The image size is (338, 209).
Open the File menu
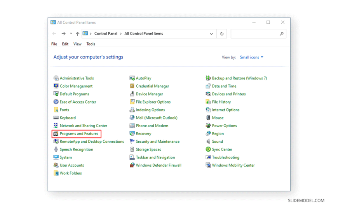[54, 44]
